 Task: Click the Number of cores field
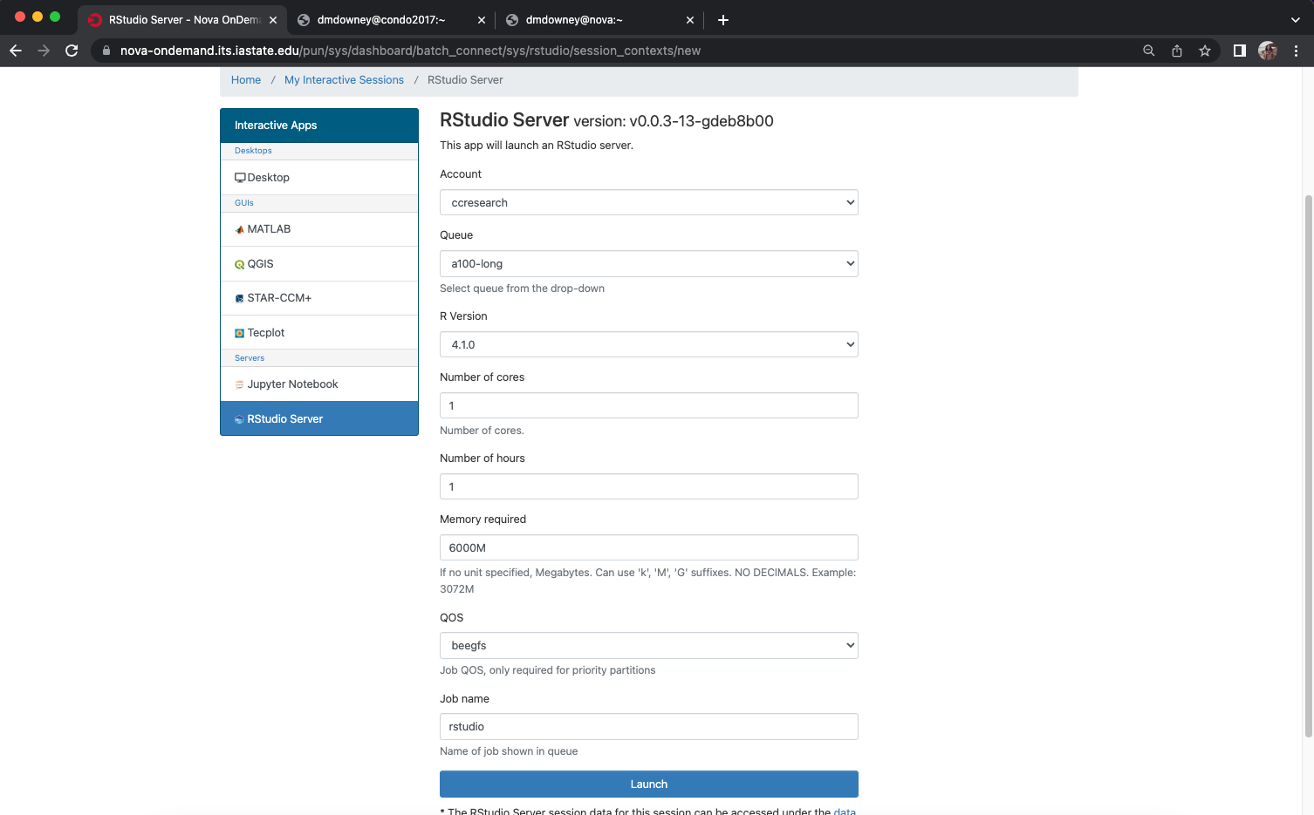click(649, 405)
